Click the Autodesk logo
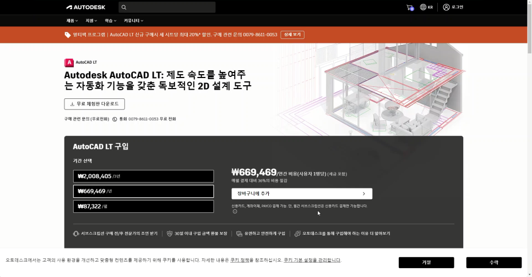 point(86,7)
